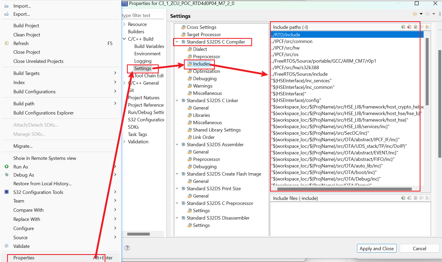Screen dimensions: 442x262
Task: Expand the Resource tree item
Action: click(x=124, y=24)
